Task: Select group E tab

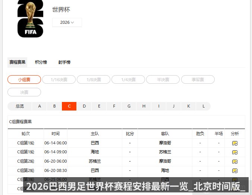Action: pyautogui.click(x=99, y=106)
